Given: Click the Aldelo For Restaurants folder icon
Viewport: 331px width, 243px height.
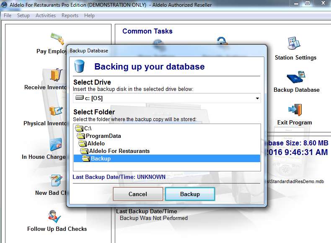Looking at the screenshot, I should pos(84,151).
